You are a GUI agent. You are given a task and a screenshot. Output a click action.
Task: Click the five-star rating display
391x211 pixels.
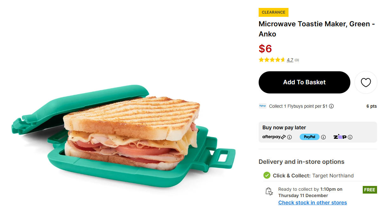(272, 60)
